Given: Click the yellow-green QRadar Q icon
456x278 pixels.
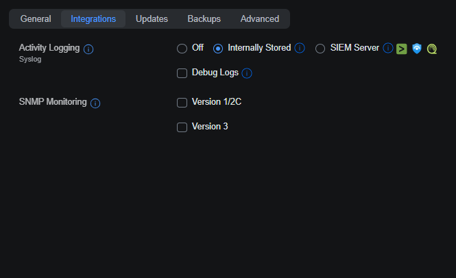Looking at the screenshot, I should coord(432,49).
